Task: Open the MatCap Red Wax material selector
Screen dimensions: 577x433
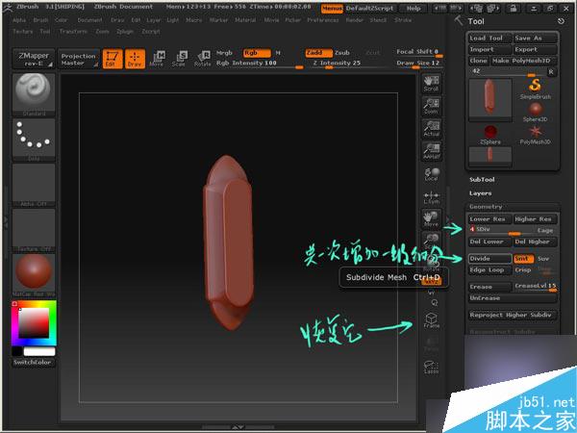Action: tap(34, 275)
